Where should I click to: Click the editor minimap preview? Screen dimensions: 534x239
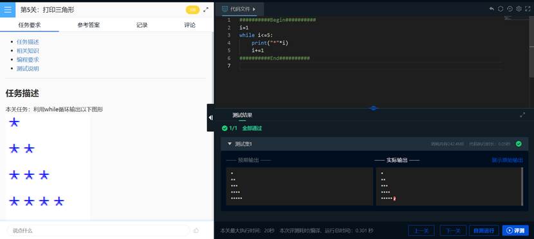(x=508, y=18)
